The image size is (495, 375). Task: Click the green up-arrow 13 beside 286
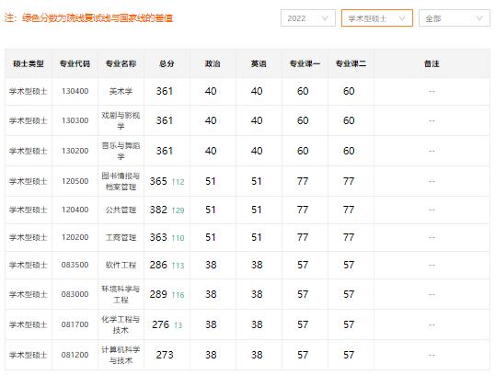pyautogui.click(x=178, y=266)
